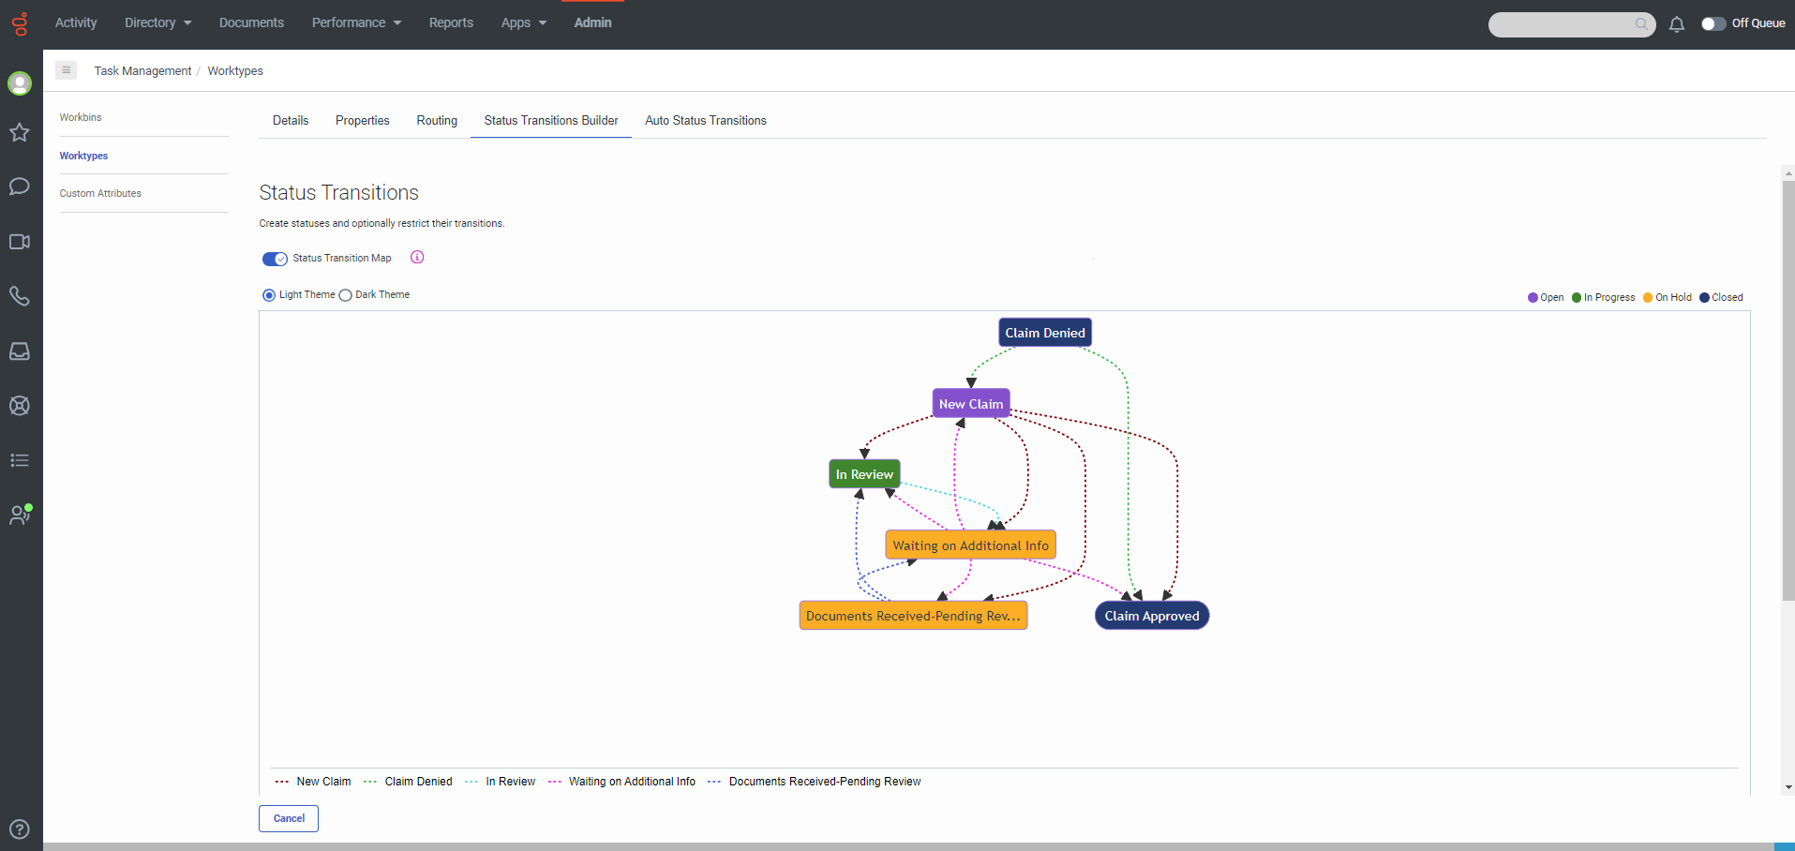Switch to the Auto Status Transitions tab
1795x851 pixels.
point(705,121)
